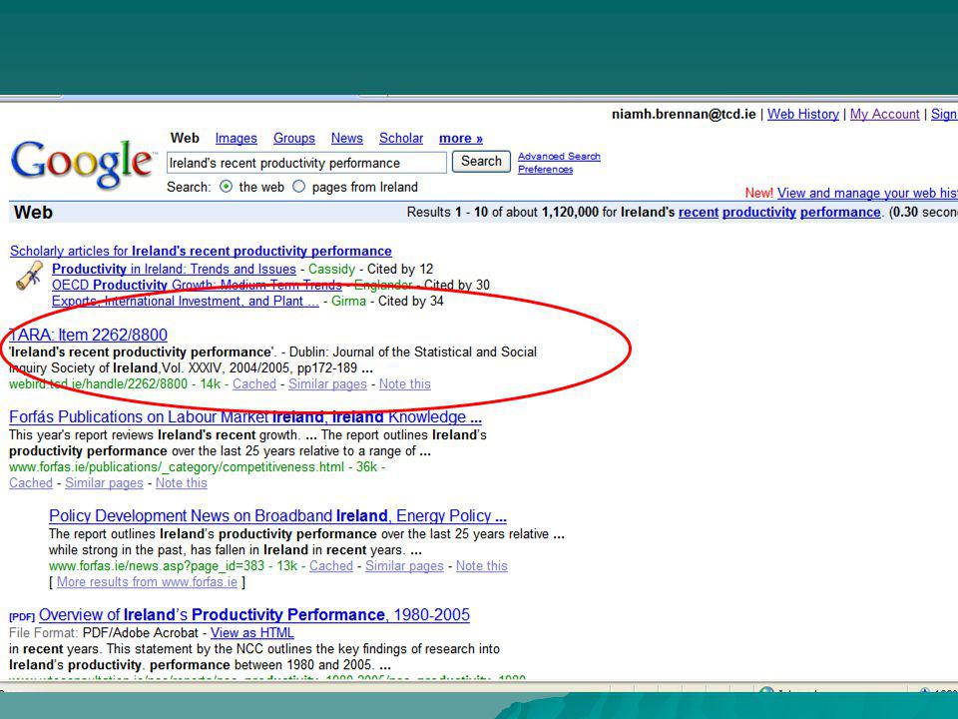Image resolution: width=958 pixels, height=719 pixels.
Task: Open 'Scholarly articles for Ireland's recent productivity performance'
Action: (201, 252)
